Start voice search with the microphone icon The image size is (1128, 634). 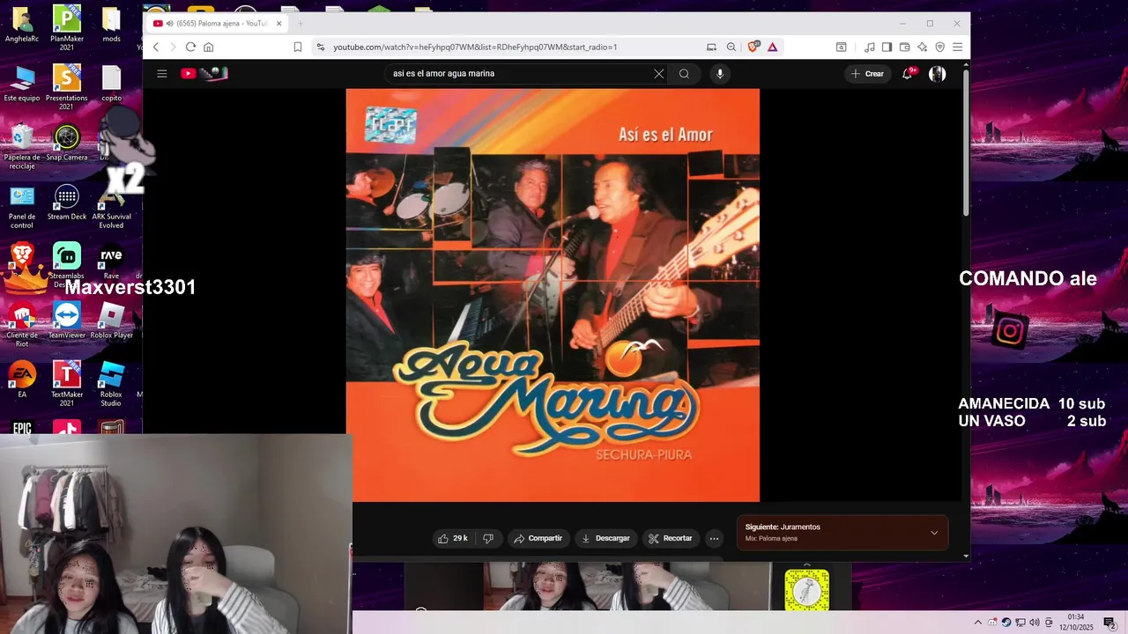coord(720,74)
